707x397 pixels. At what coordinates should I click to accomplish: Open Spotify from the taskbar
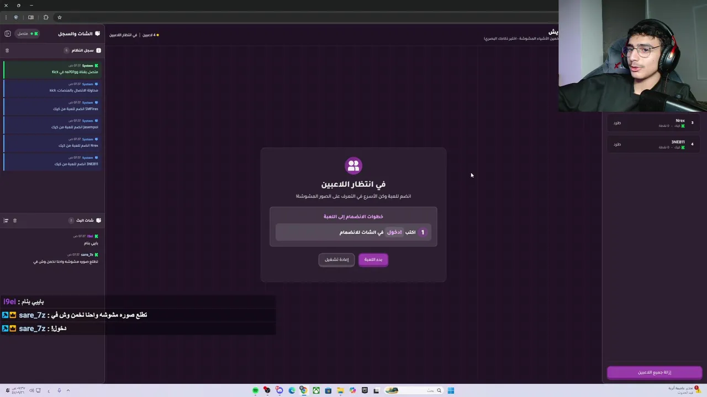pyautogui.click(x=255, y=390)
